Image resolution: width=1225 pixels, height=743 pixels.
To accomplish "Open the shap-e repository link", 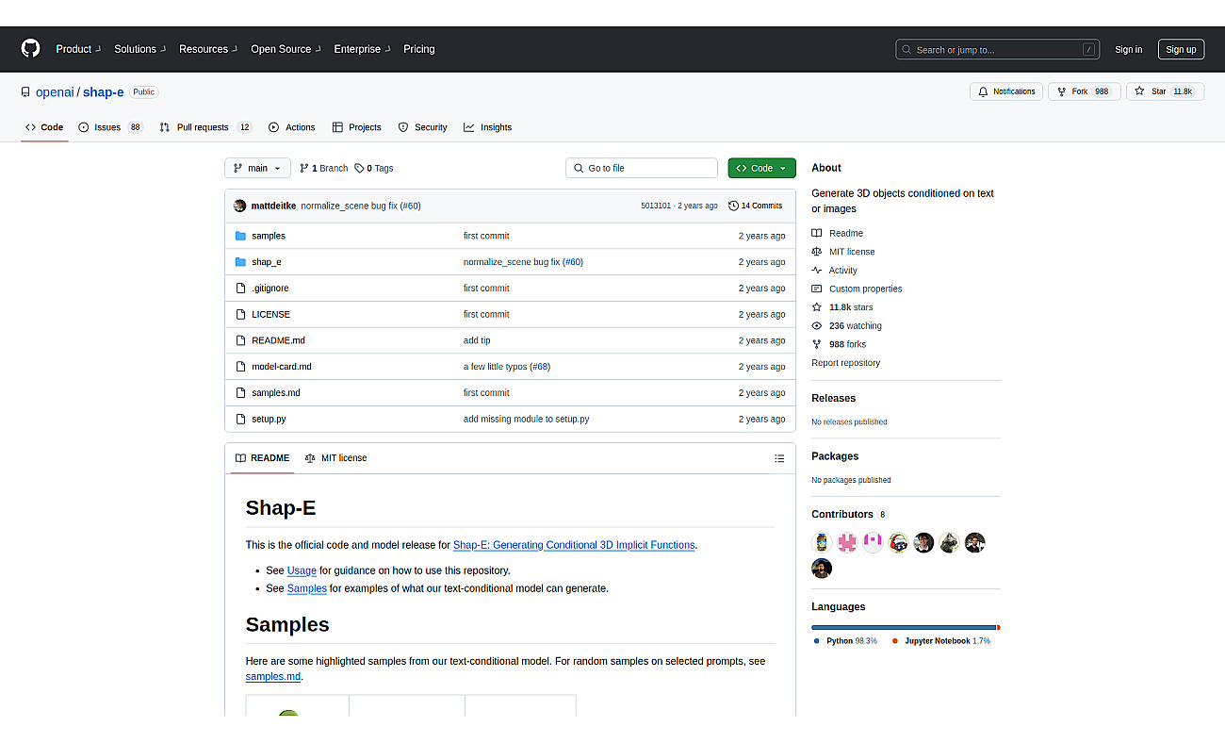I will pos(103,92).
